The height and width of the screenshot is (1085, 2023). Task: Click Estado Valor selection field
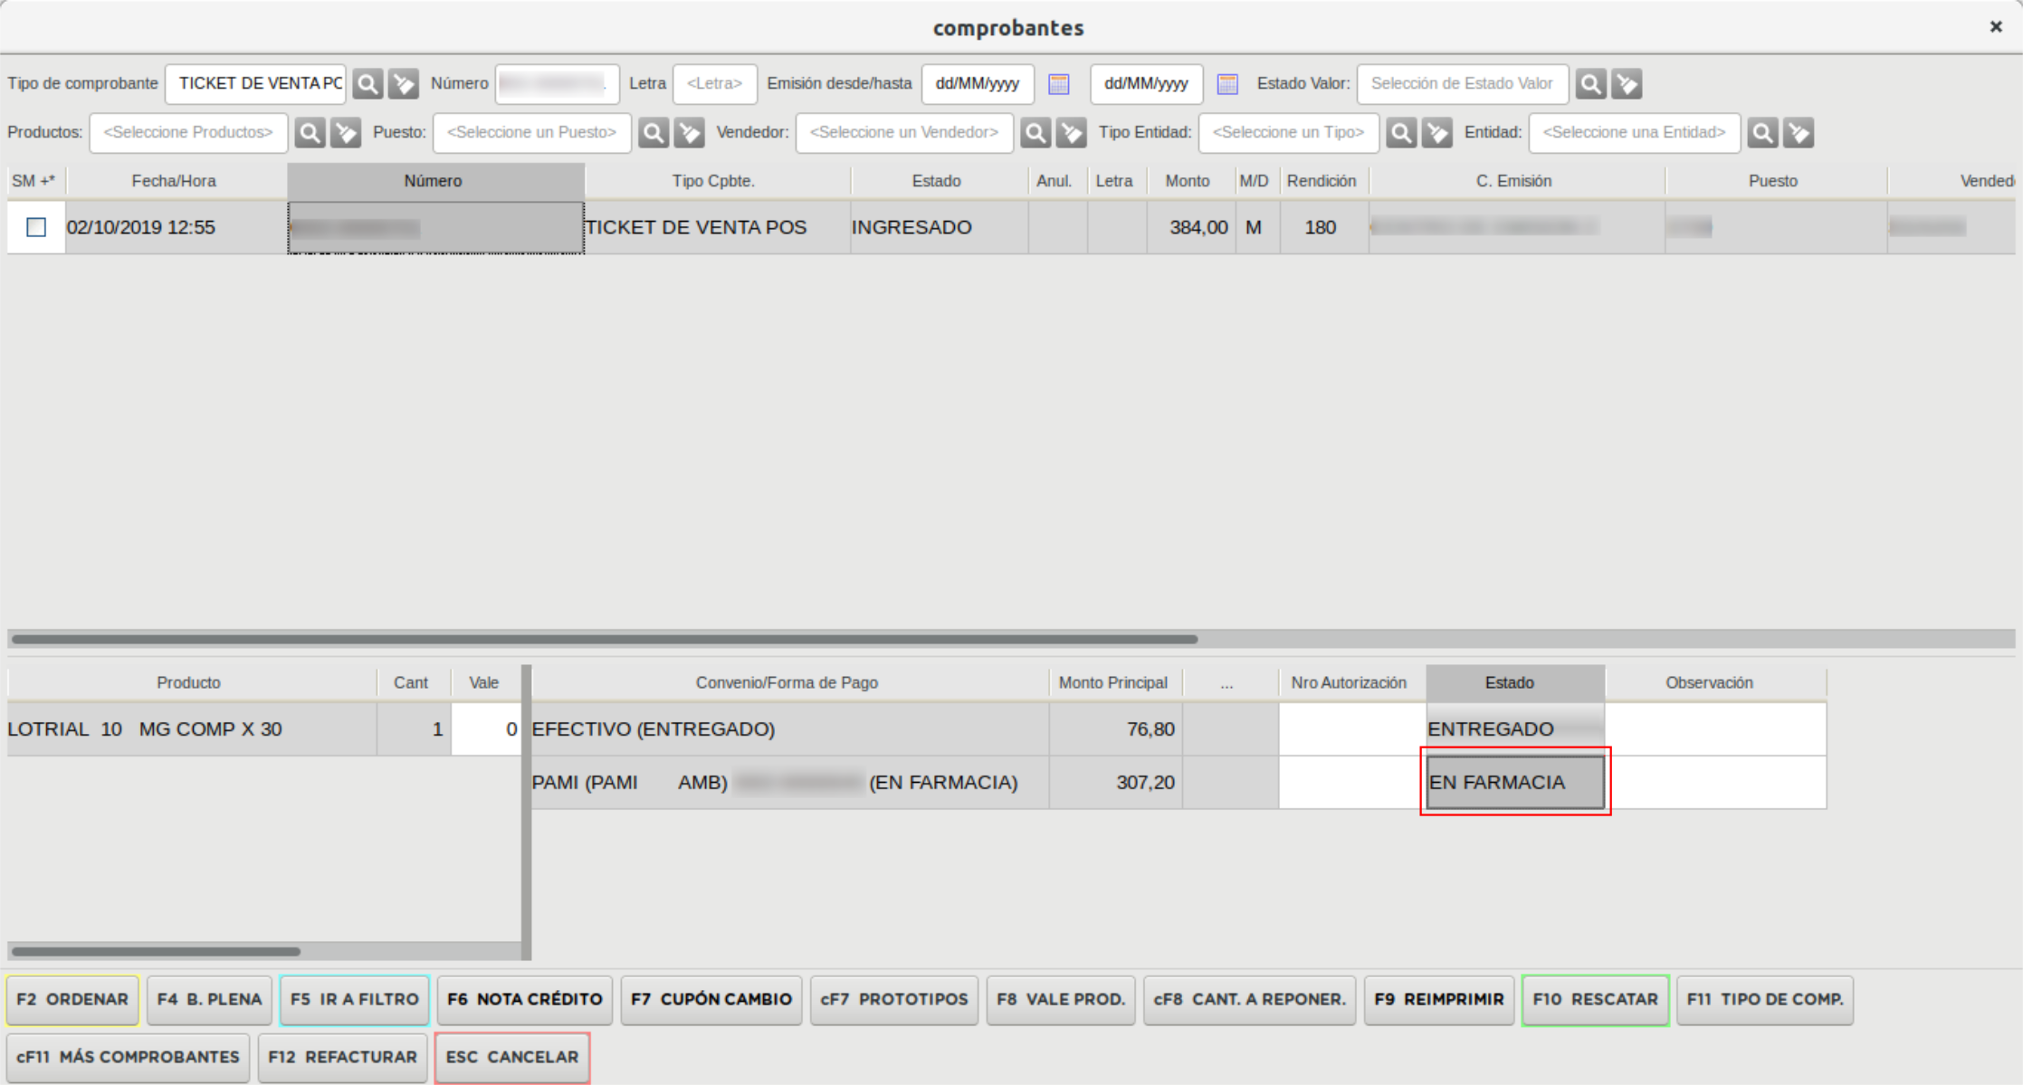(1463, 84)
